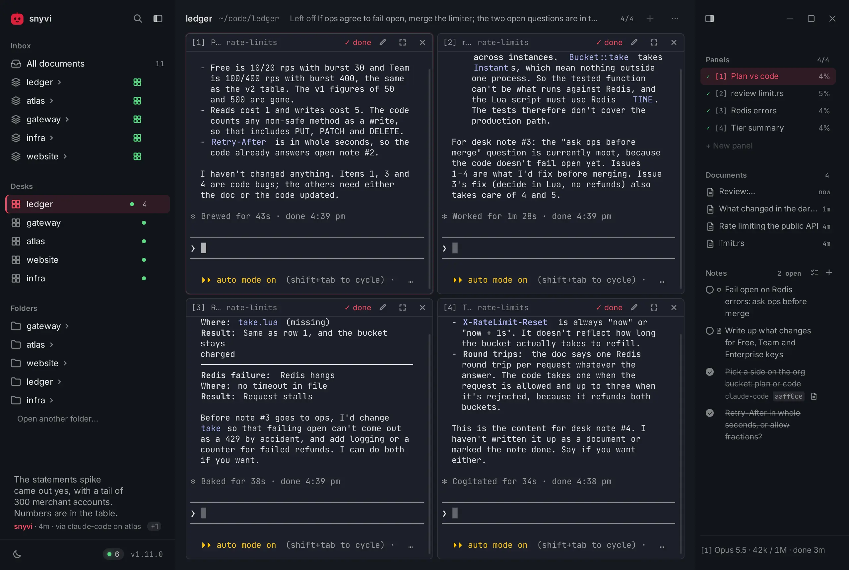Open desk grid icon beside ledger inbox row
849x570 pixels.
click(x=137, y=82)
